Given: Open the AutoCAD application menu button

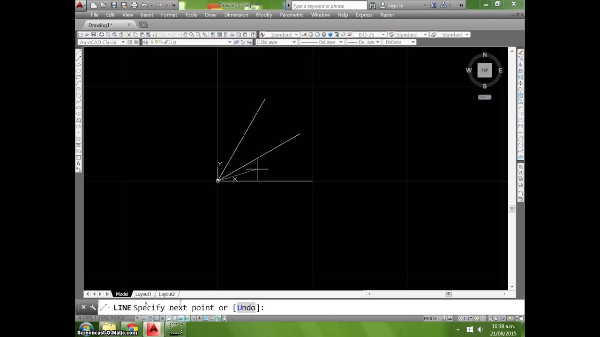Looking at the screenshot, I should click(80, 5).
